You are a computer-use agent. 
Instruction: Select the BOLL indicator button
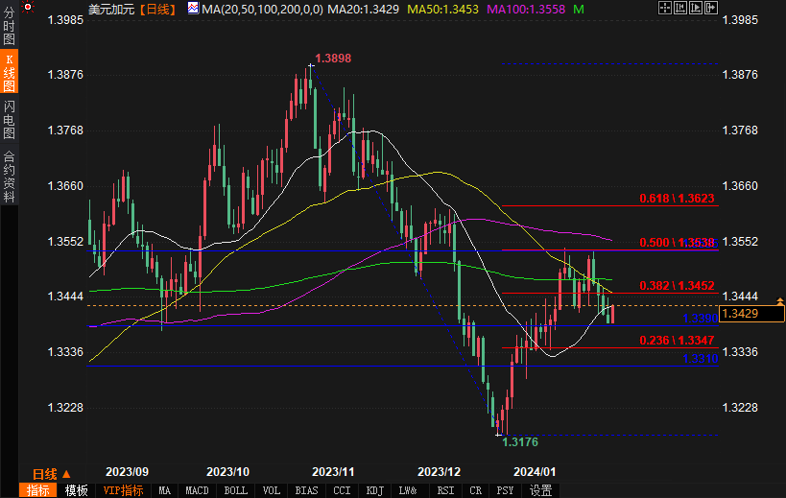pos(234,490)
